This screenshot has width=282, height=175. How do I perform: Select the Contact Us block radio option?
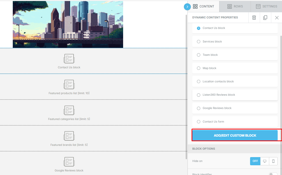(x=198, y=28)
